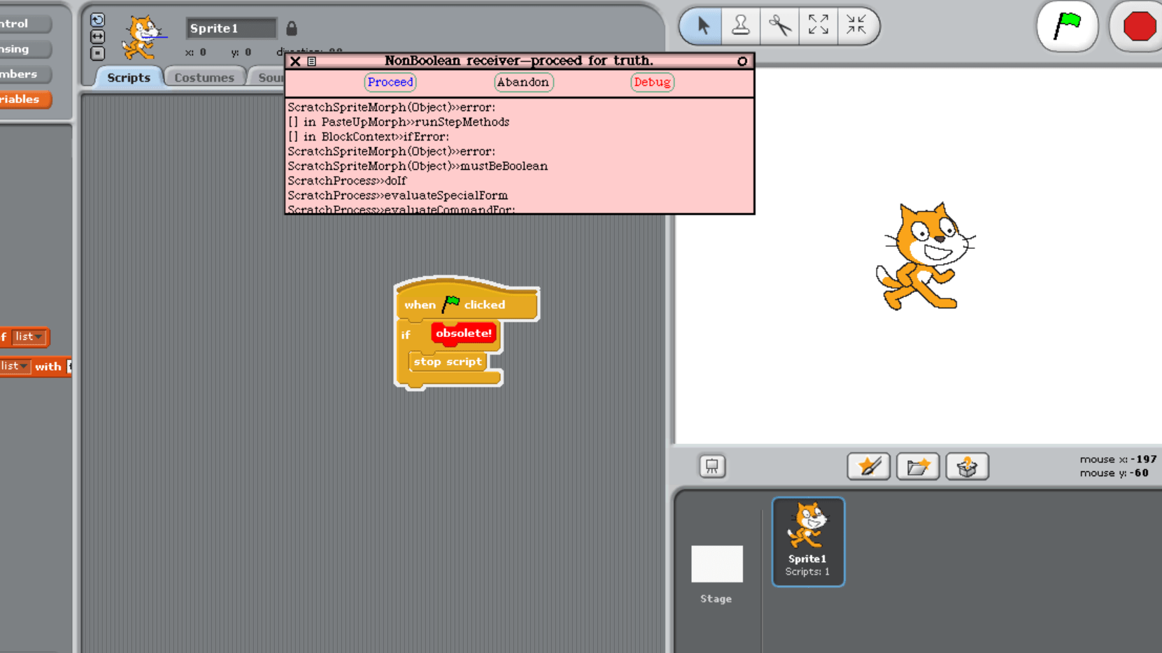1162x653 pixels.
Task: Select 'ScratchSpriteMorph(Object)>>mustBeBoolean' trace line
Action: (418, 166)
